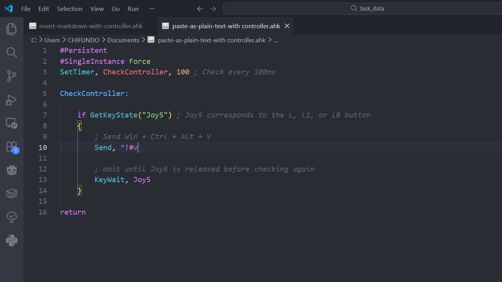The image size is (502, 282).
Task: Open the Python panel in the activity bar
Action: 12,240
